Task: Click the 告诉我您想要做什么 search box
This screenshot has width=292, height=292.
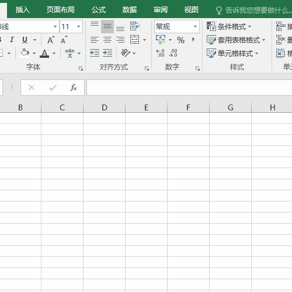Action: coord(253,10)
